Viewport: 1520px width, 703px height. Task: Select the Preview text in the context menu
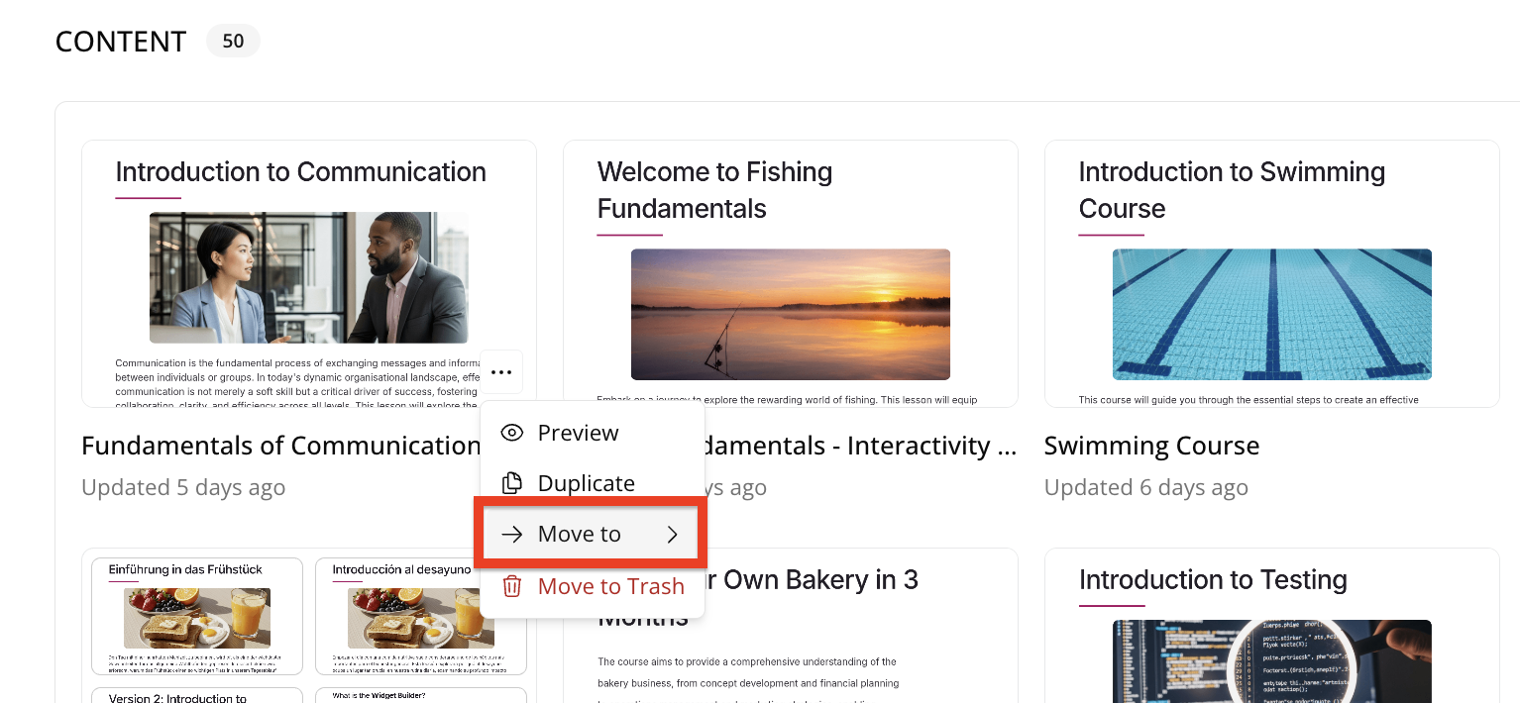[578, 433]
